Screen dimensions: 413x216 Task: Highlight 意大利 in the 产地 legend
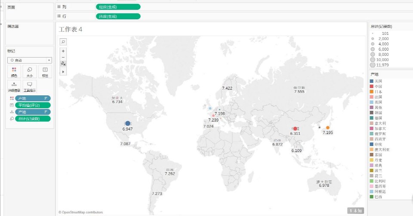380,123
